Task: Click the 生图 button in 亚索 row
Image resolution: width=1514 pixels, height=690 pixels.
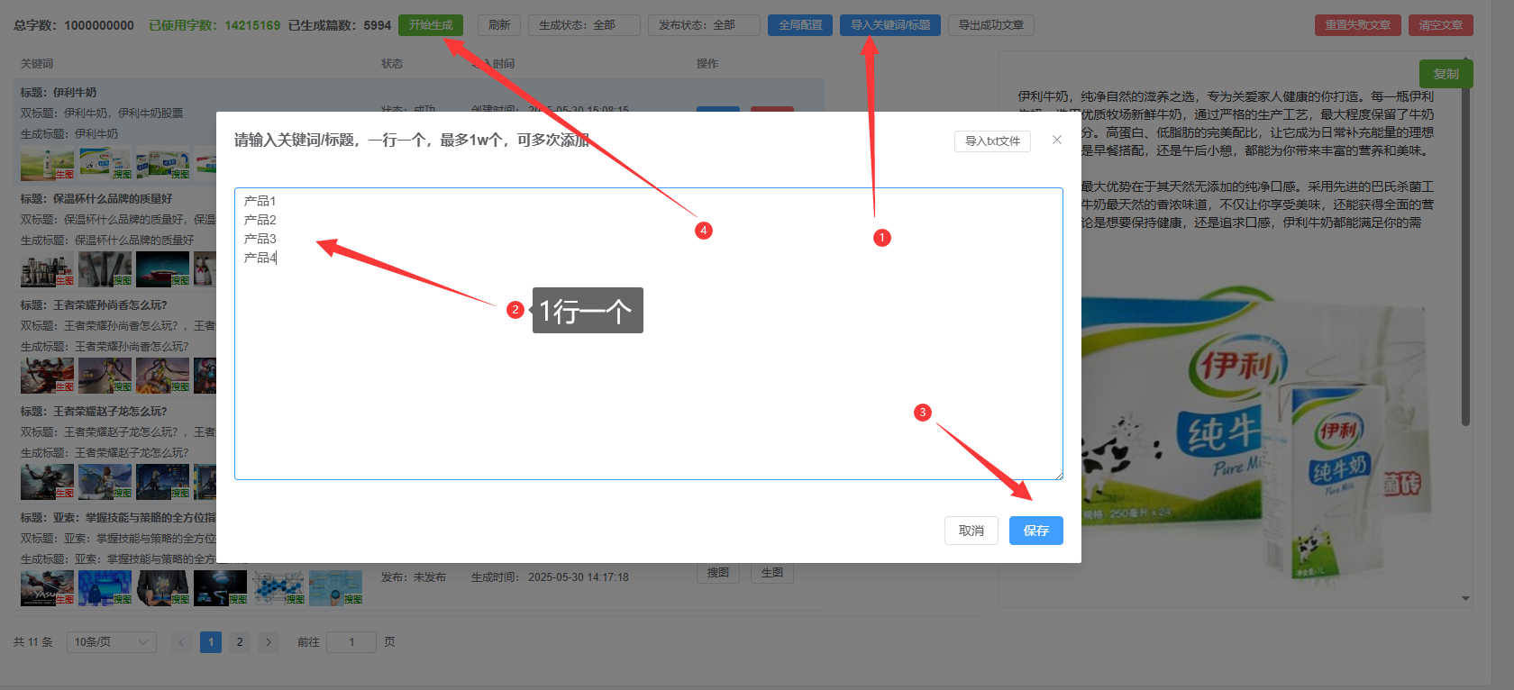Action: tap(772, 573)
